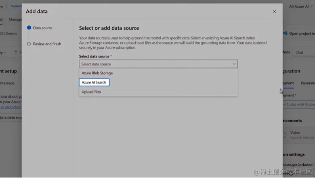315x178 pixels.
Task: Pick the Upload files option
Action: [158, 92]
